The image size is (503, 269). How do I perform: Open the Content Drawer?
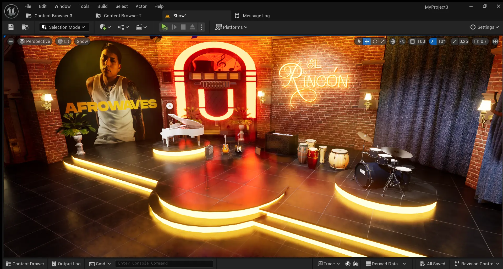(25, 264)
